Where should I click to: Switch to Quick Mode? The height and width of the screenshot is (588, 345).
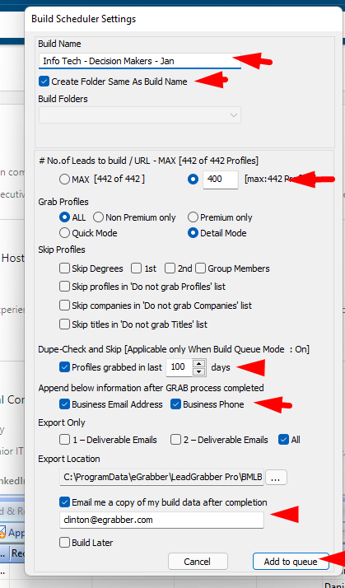[x=64, y=233]
